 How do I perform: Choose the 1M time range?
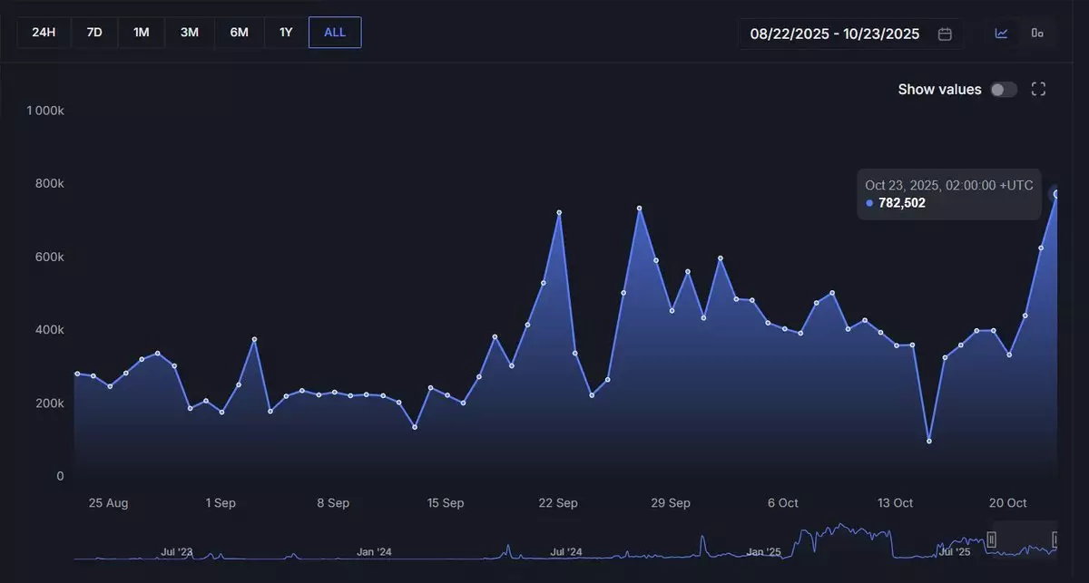pyautogui.click(x=142, y=33)
